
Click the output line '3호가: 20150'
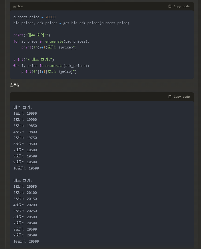pos(25,199)
